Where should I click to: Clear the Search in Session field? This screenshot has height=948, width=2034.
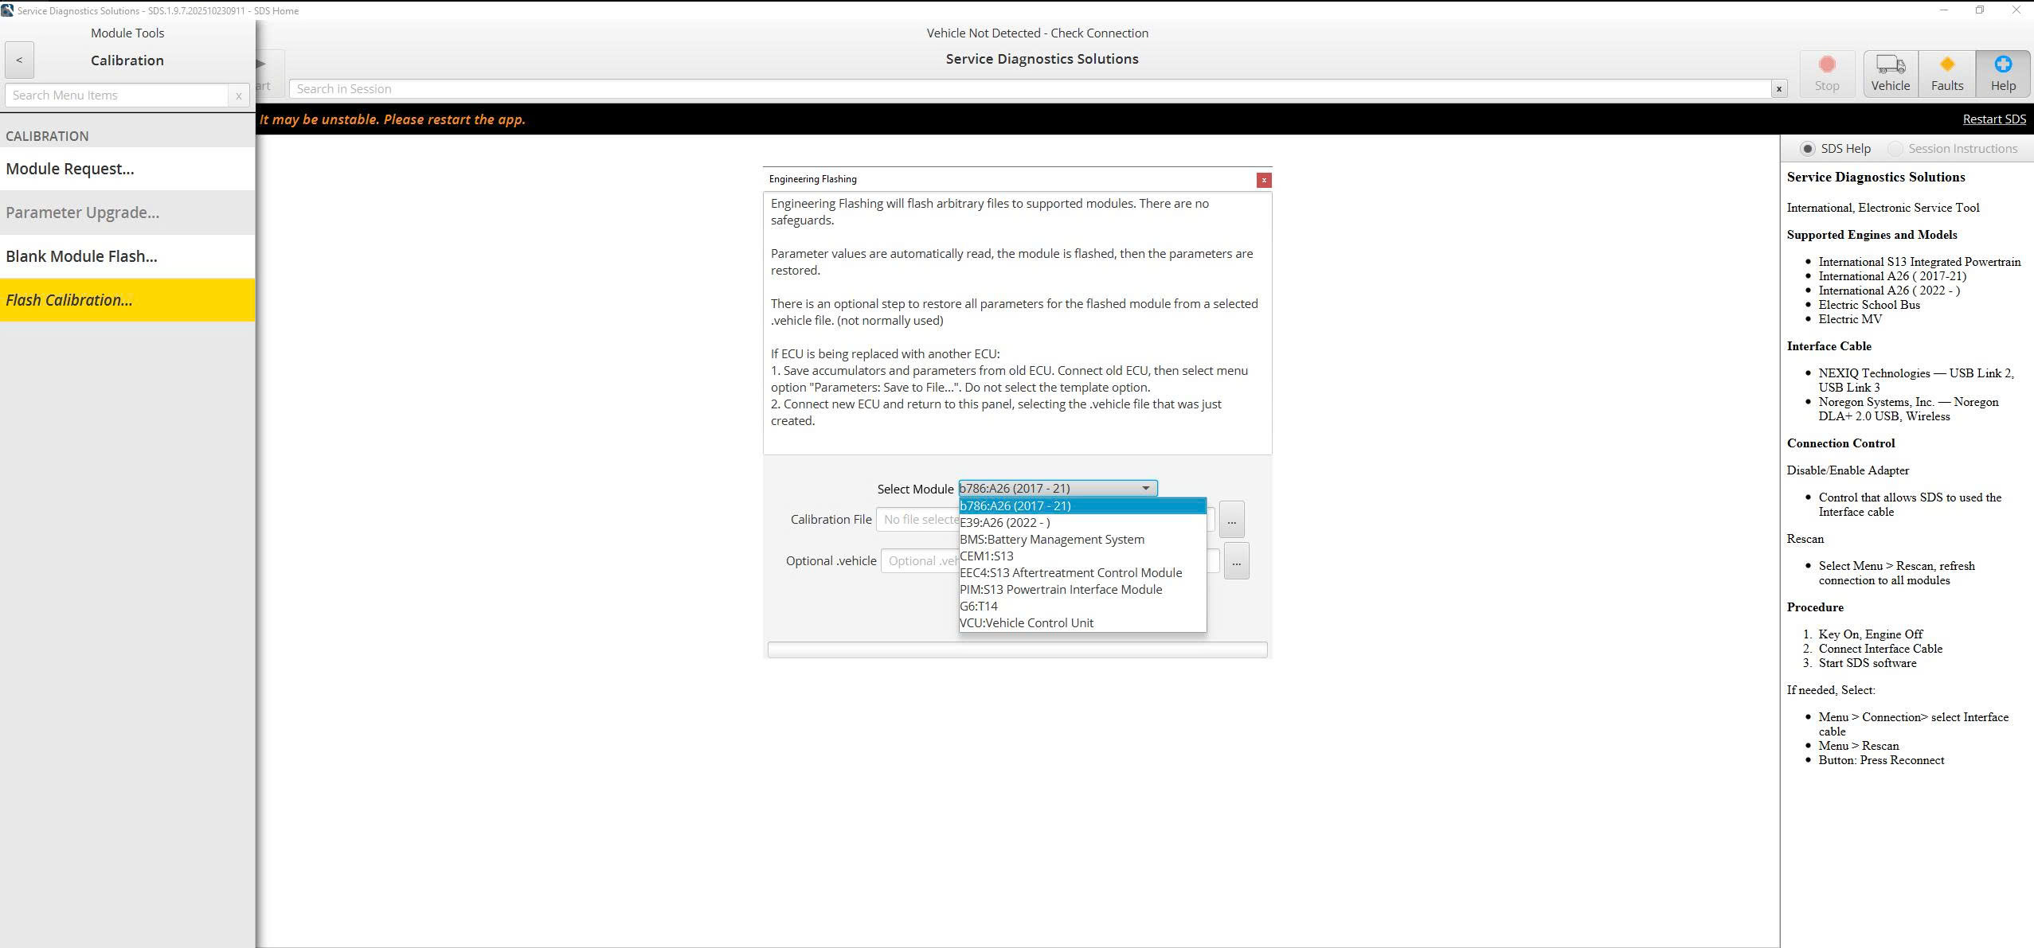[x=1778, y=88]
